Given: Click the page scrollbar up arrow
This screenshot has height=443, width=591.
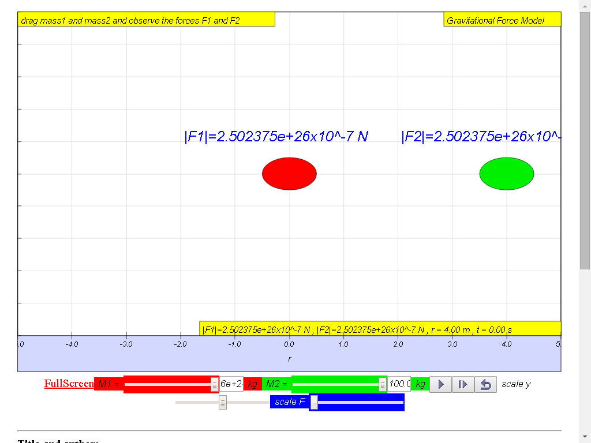Looking at the screenshot, I should 585,5.
